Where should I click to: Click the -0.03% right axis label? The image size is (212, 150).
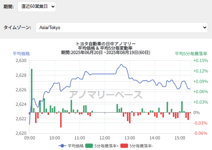click(200, 123)
